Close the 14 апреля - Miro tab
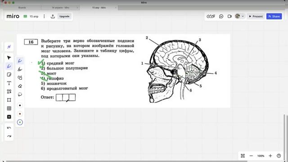The width and height of the screenshot is (288, 162). pyautogui.click(x=77, y=8)
